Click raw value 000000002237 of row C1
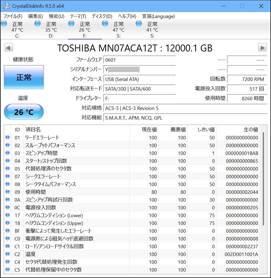 [x=242, y=246]
